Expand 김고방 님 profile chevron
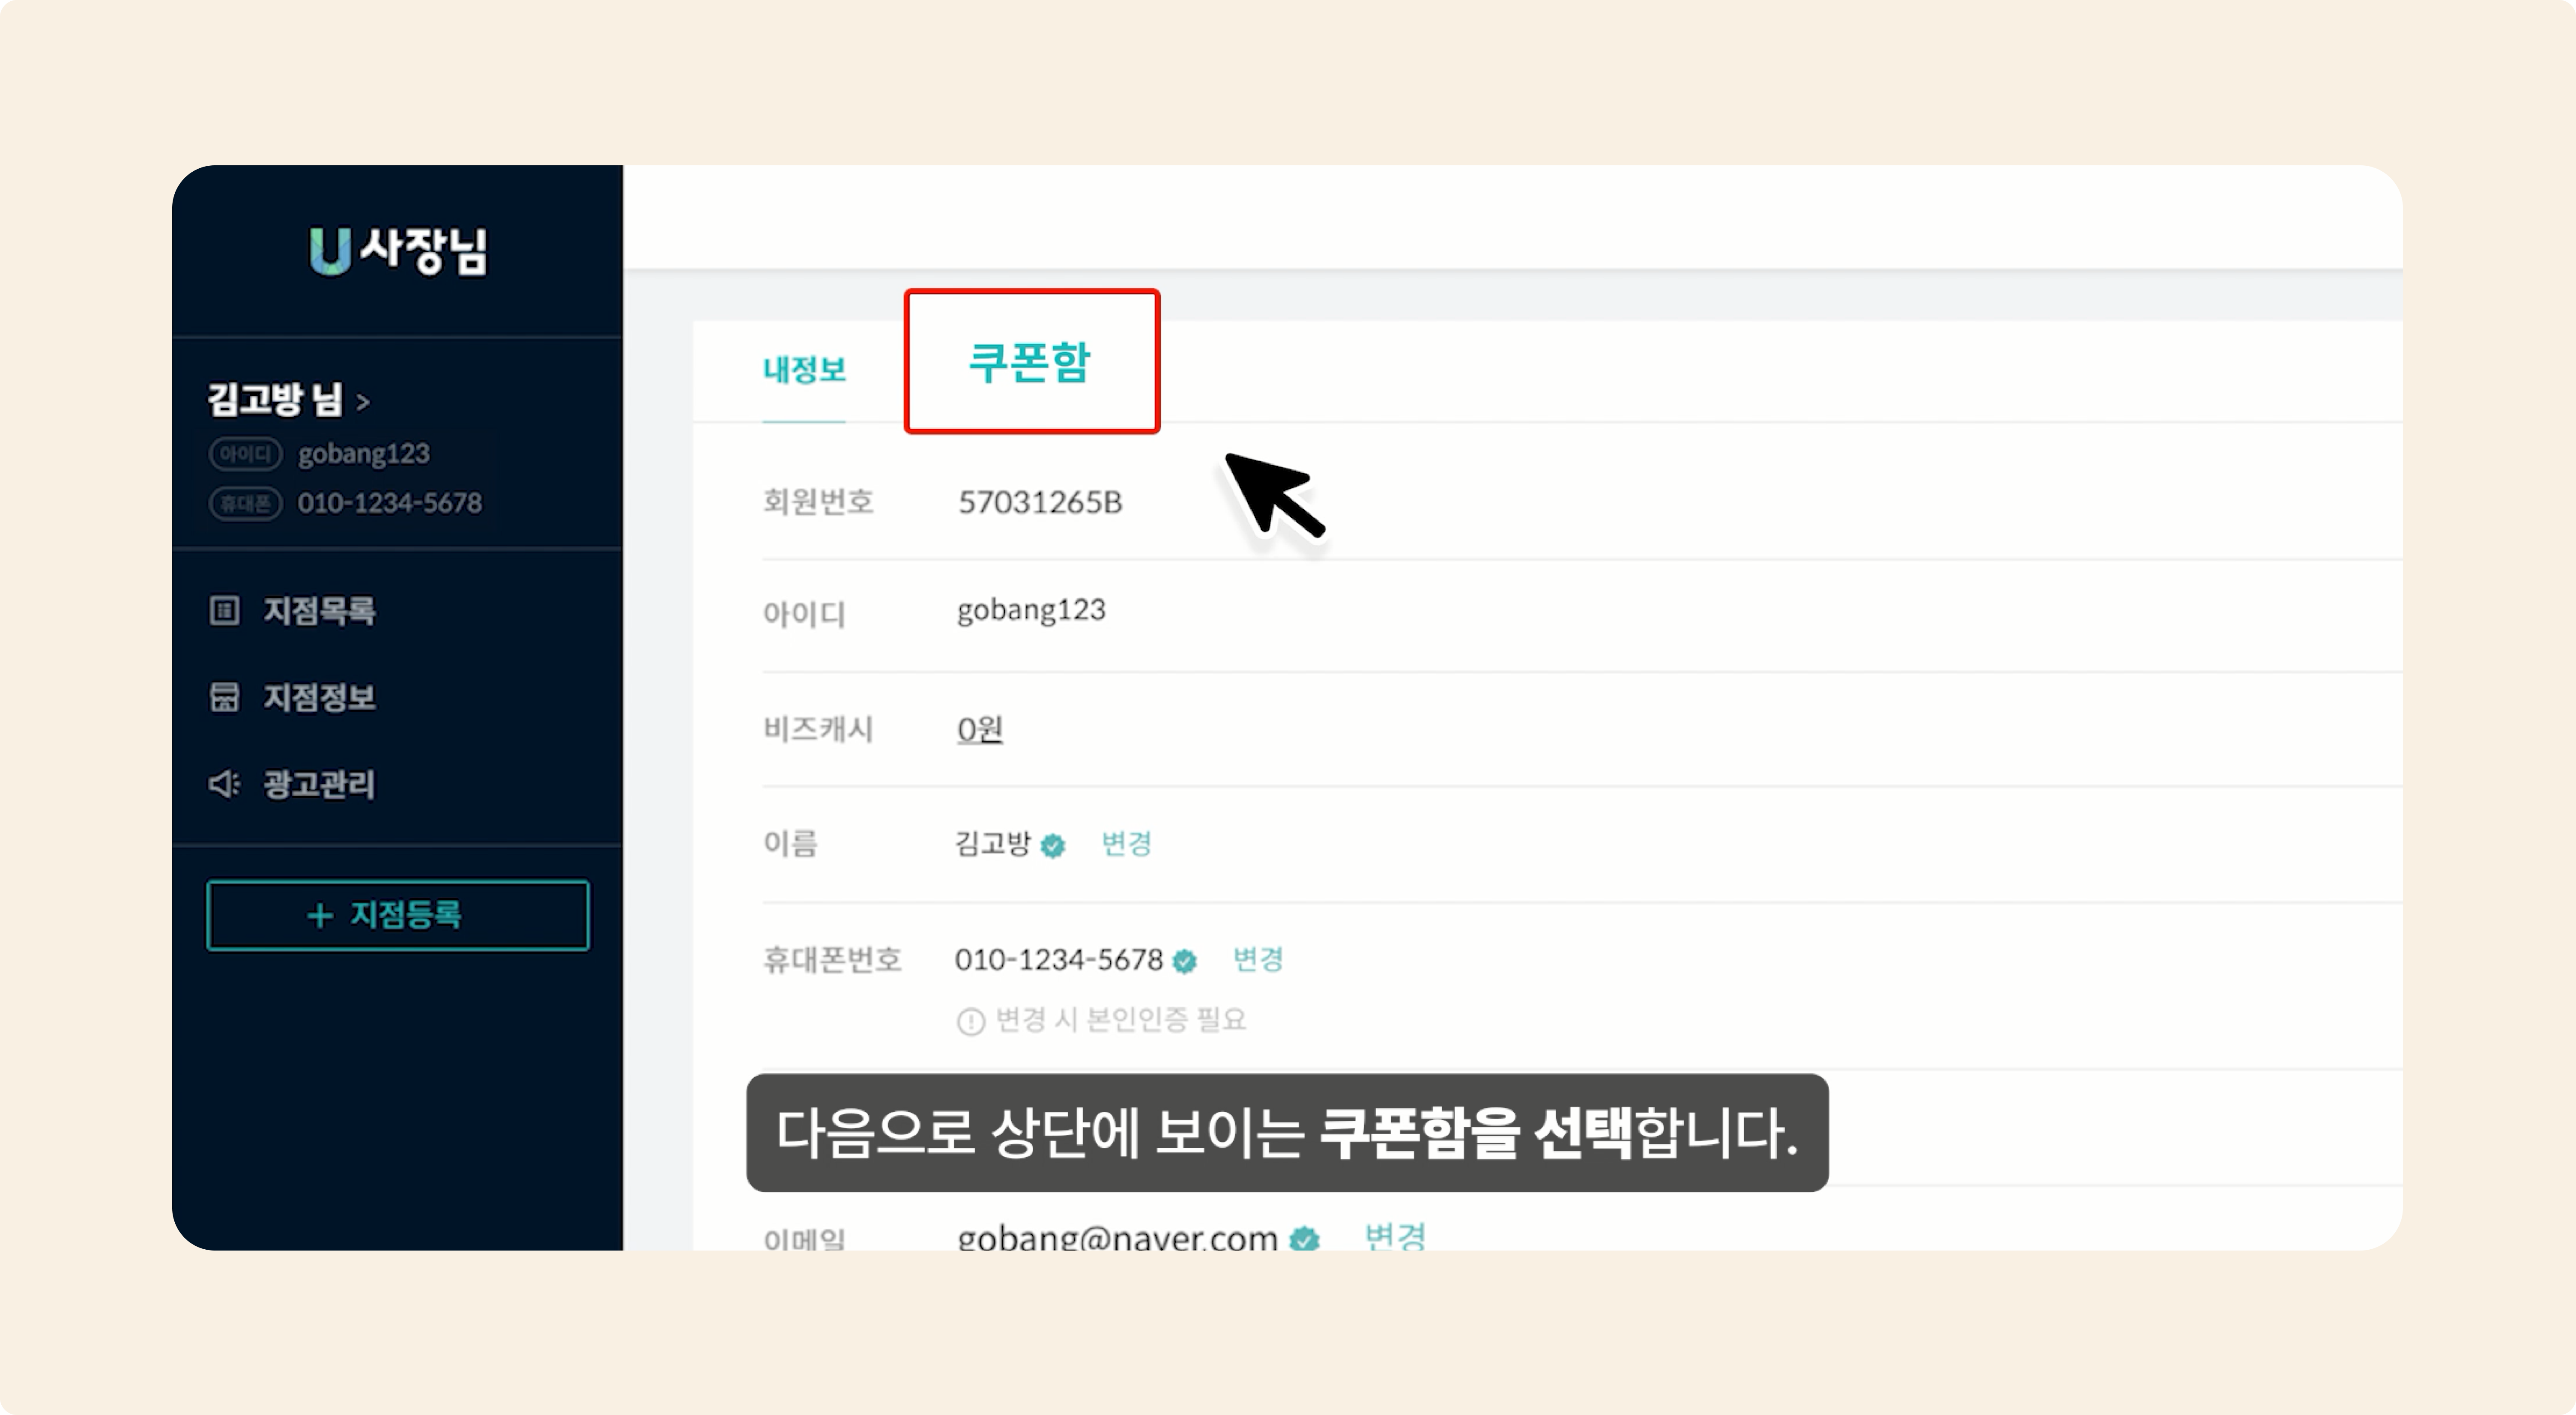 pyautogui.click(x=363, y=403)
